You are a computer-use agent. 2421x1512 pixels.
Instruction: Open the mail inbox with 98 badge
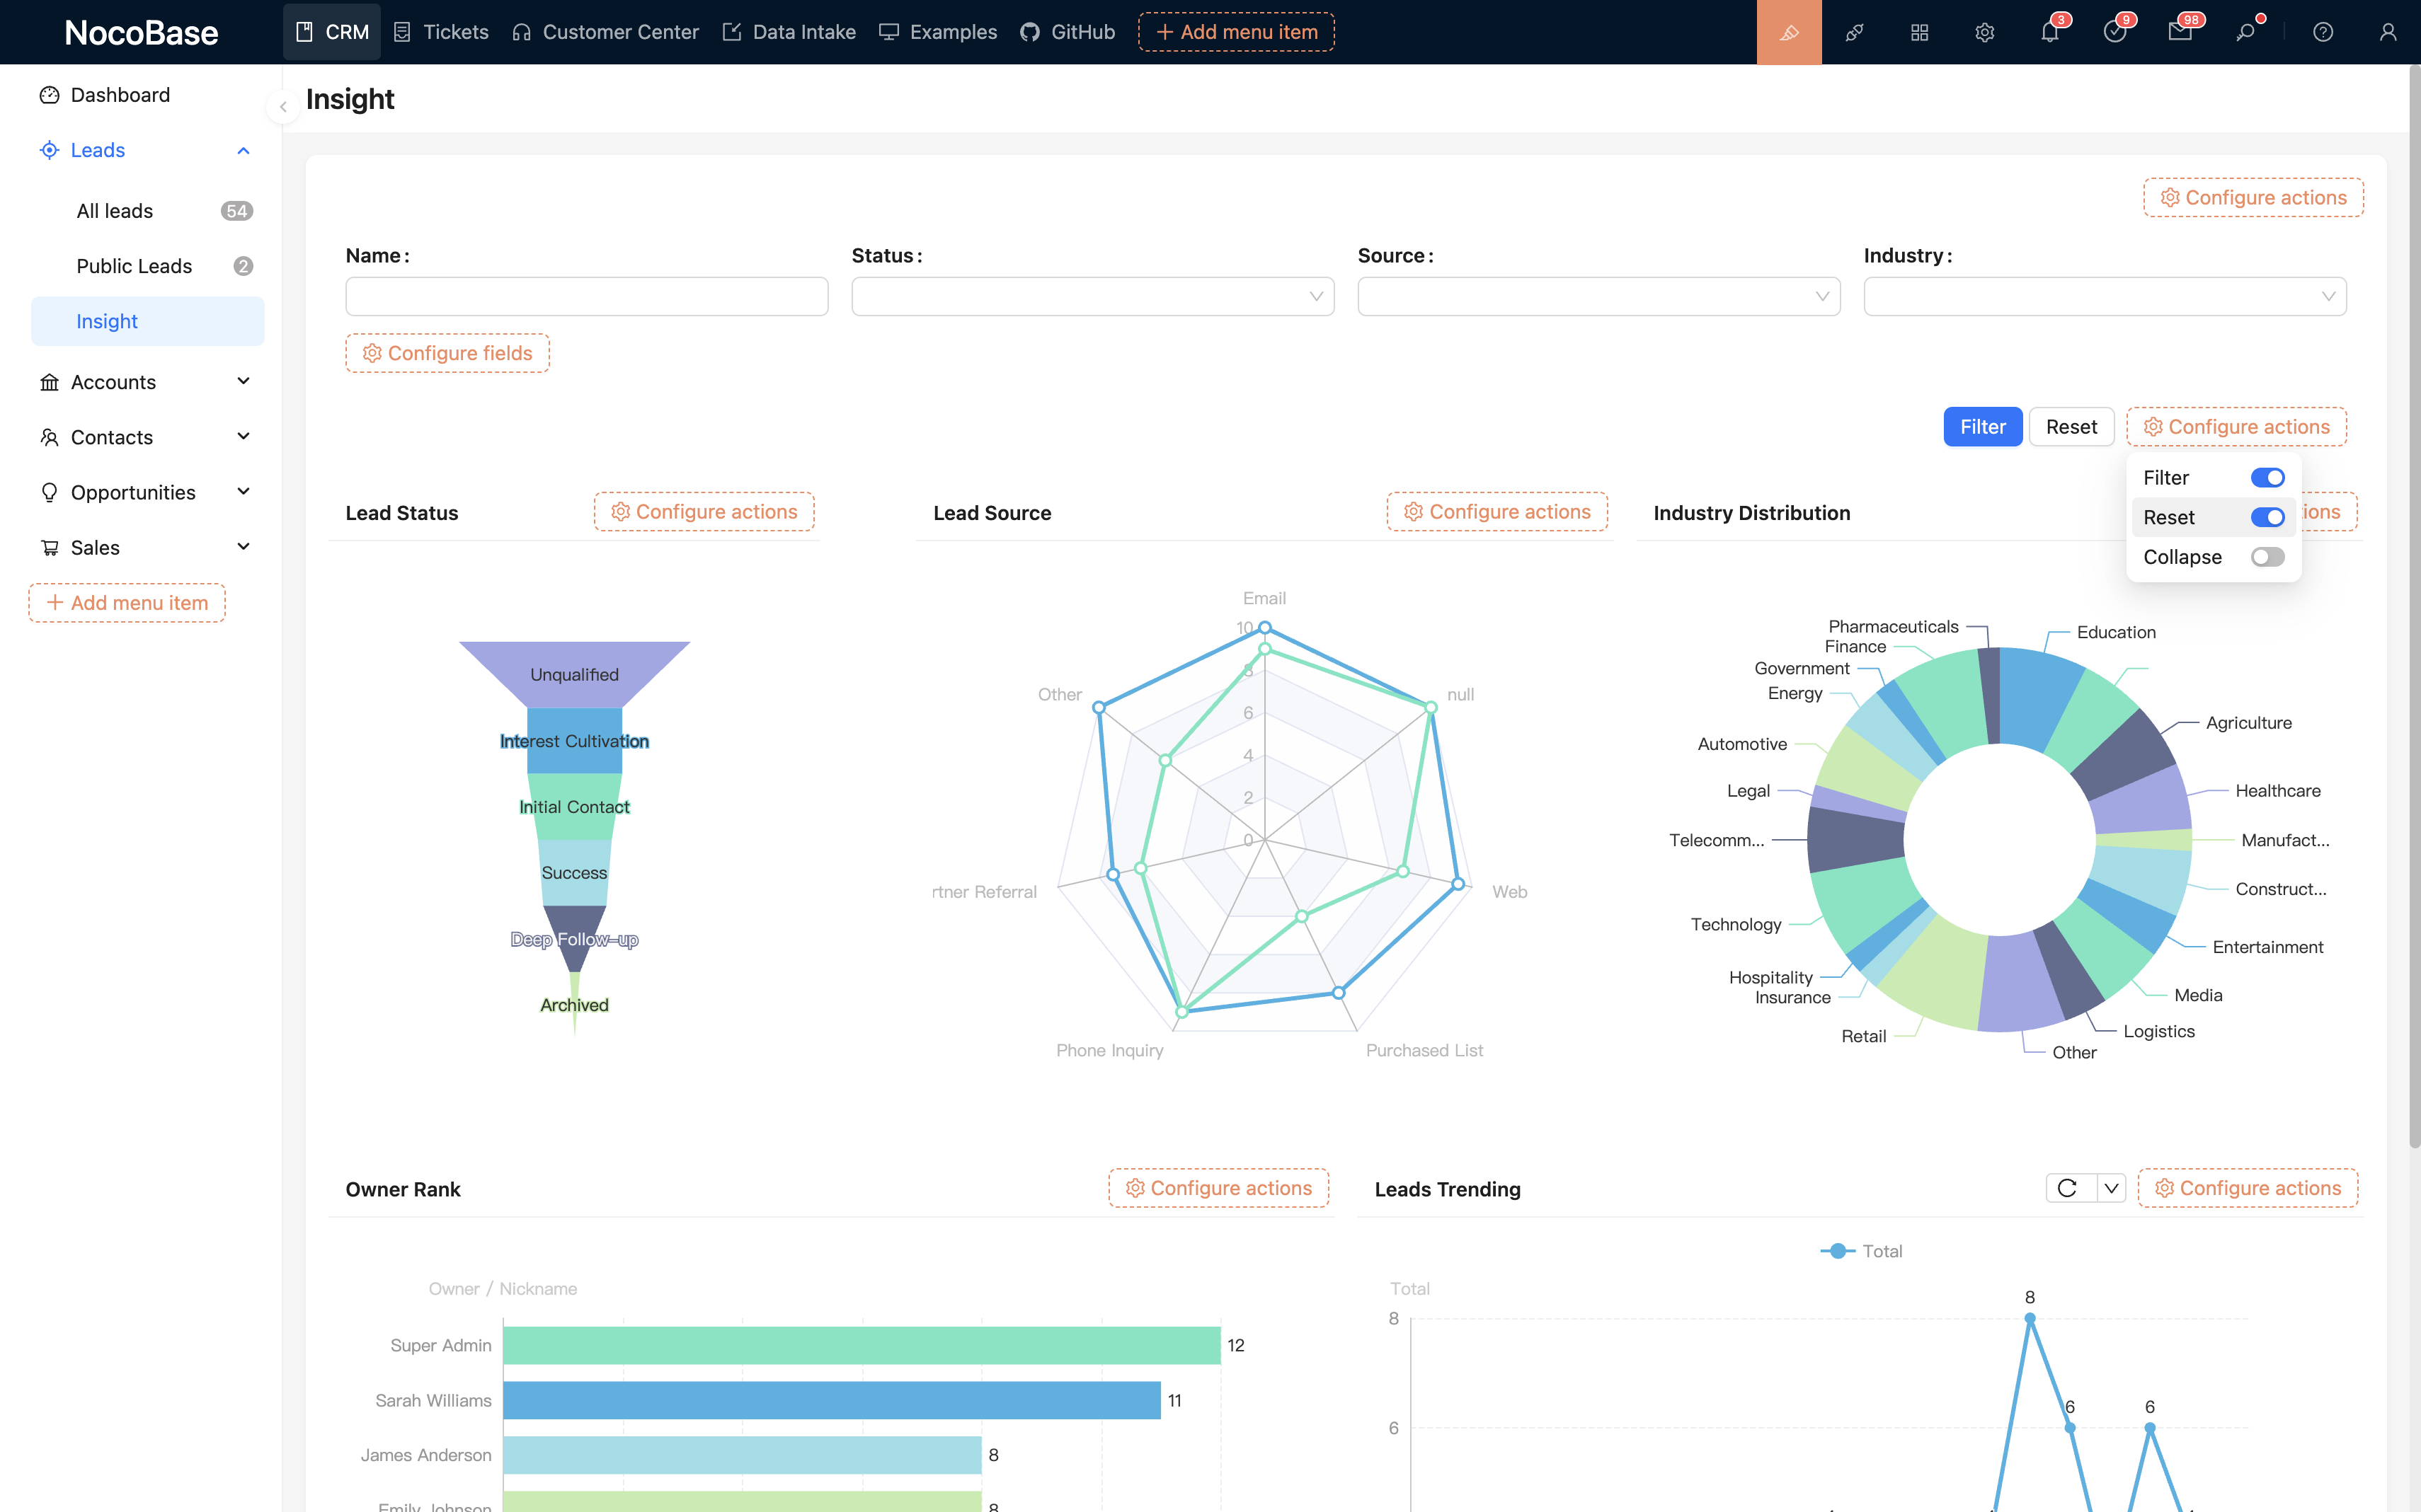point(2180,32)
